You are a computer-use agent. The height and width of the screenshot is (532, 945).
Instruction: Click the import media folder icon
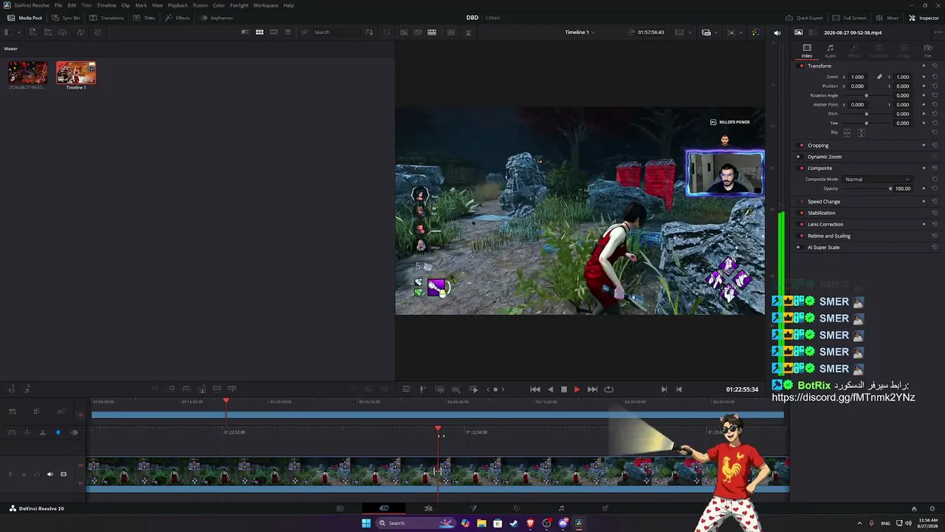[x=48, y=33]
